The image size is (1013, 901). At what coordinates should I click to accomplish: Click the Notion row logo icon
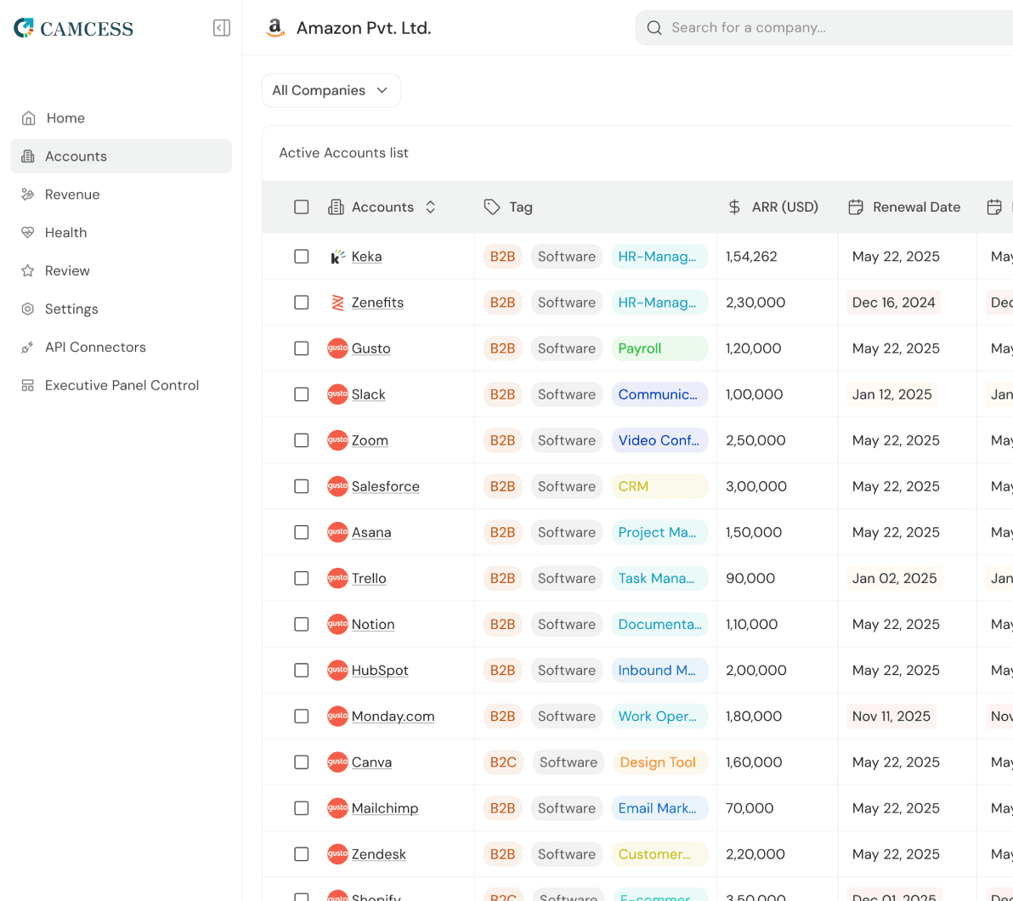tap(337, 625)
